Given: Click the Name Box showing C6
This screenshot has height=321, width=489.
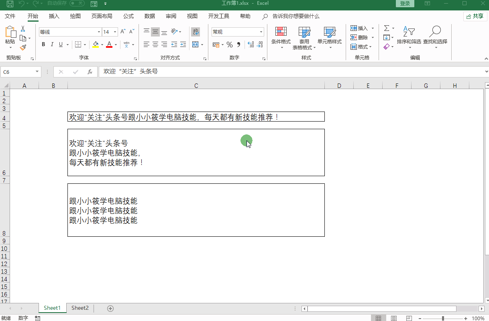Looking at the screenshot, I should [x=18, y=72].
